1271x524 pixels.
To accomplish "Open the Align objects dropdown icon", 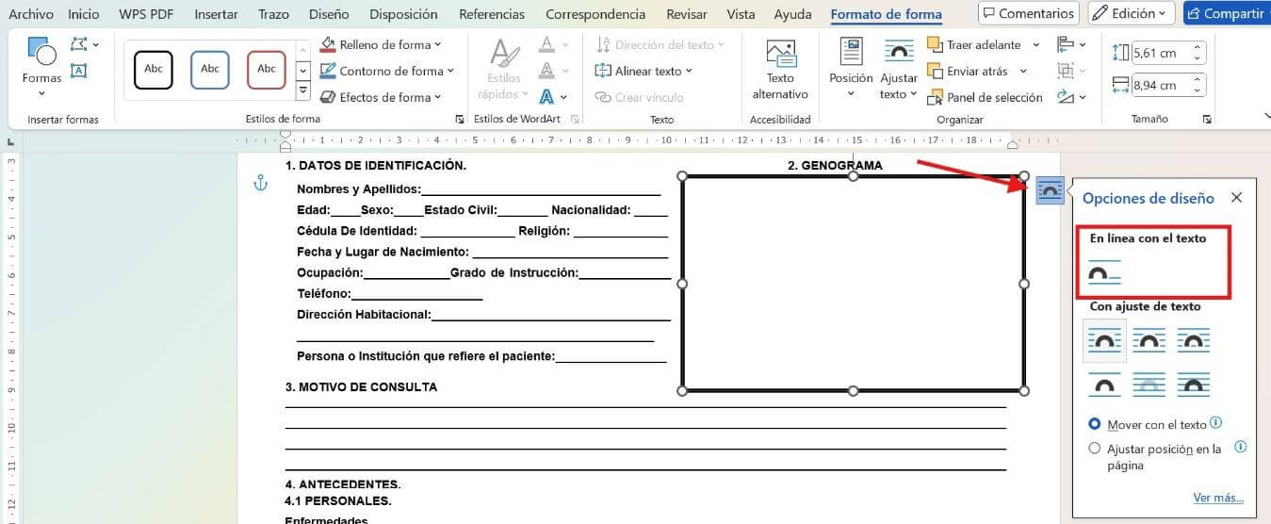I will coord(1071,44).
